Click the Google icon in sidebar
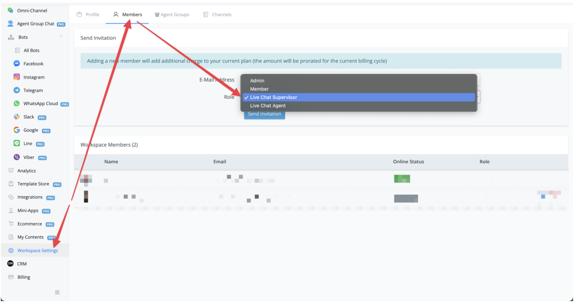 click(x=17, y=130)
